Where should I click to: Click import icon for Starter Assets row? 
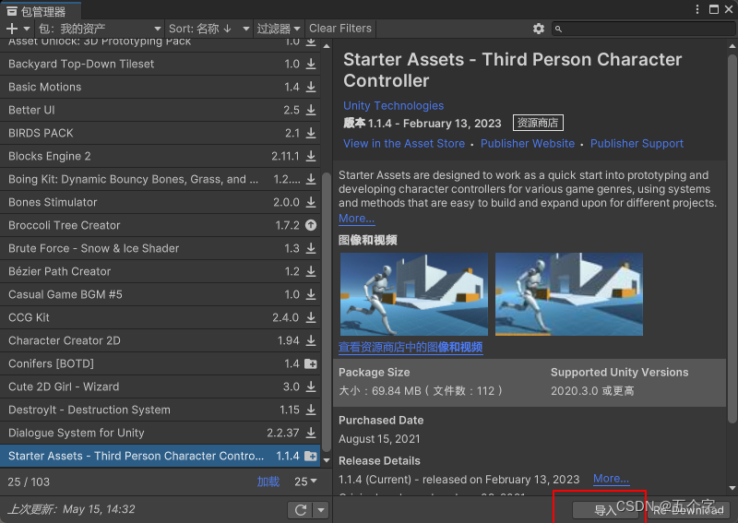tap(311, 456)
